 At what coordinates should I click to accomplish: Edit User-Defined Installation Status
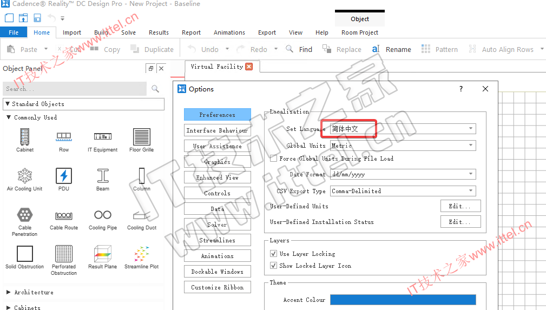click(x=461, y=221)
